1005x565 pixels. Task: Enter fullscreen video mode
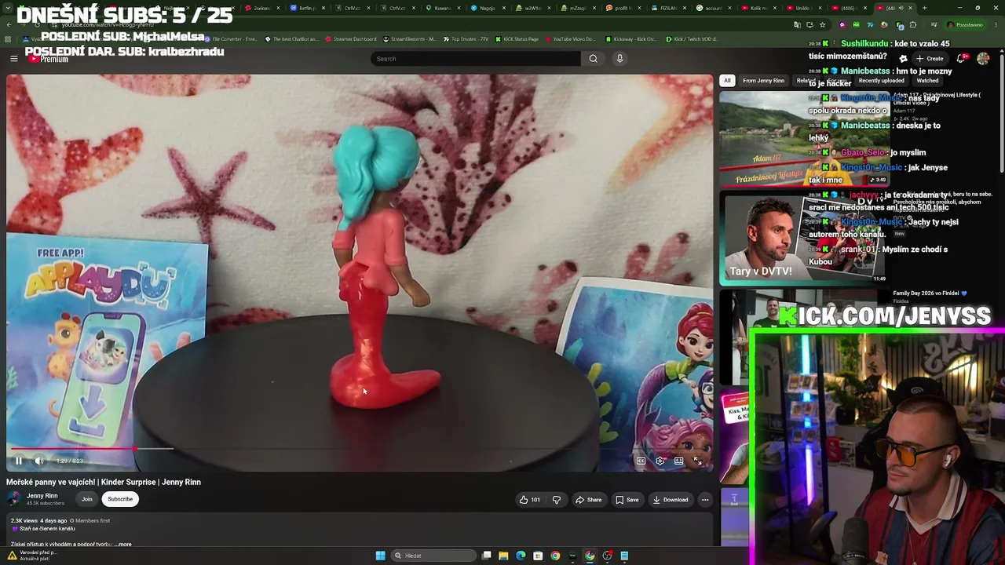[x=697, y=461]
